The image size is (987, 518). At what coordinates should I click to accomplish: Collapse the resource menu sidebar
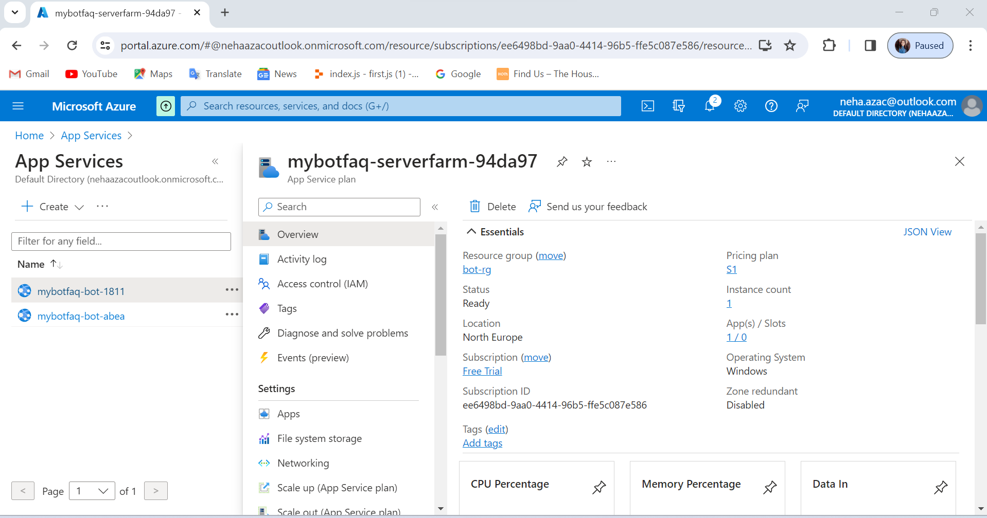click(x=435, y=207)
